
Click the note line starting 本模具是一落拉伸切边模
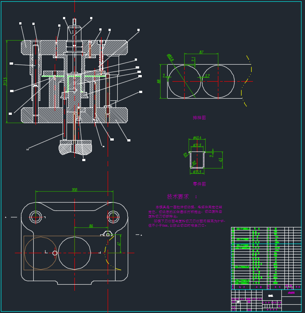tap(189, 207)
